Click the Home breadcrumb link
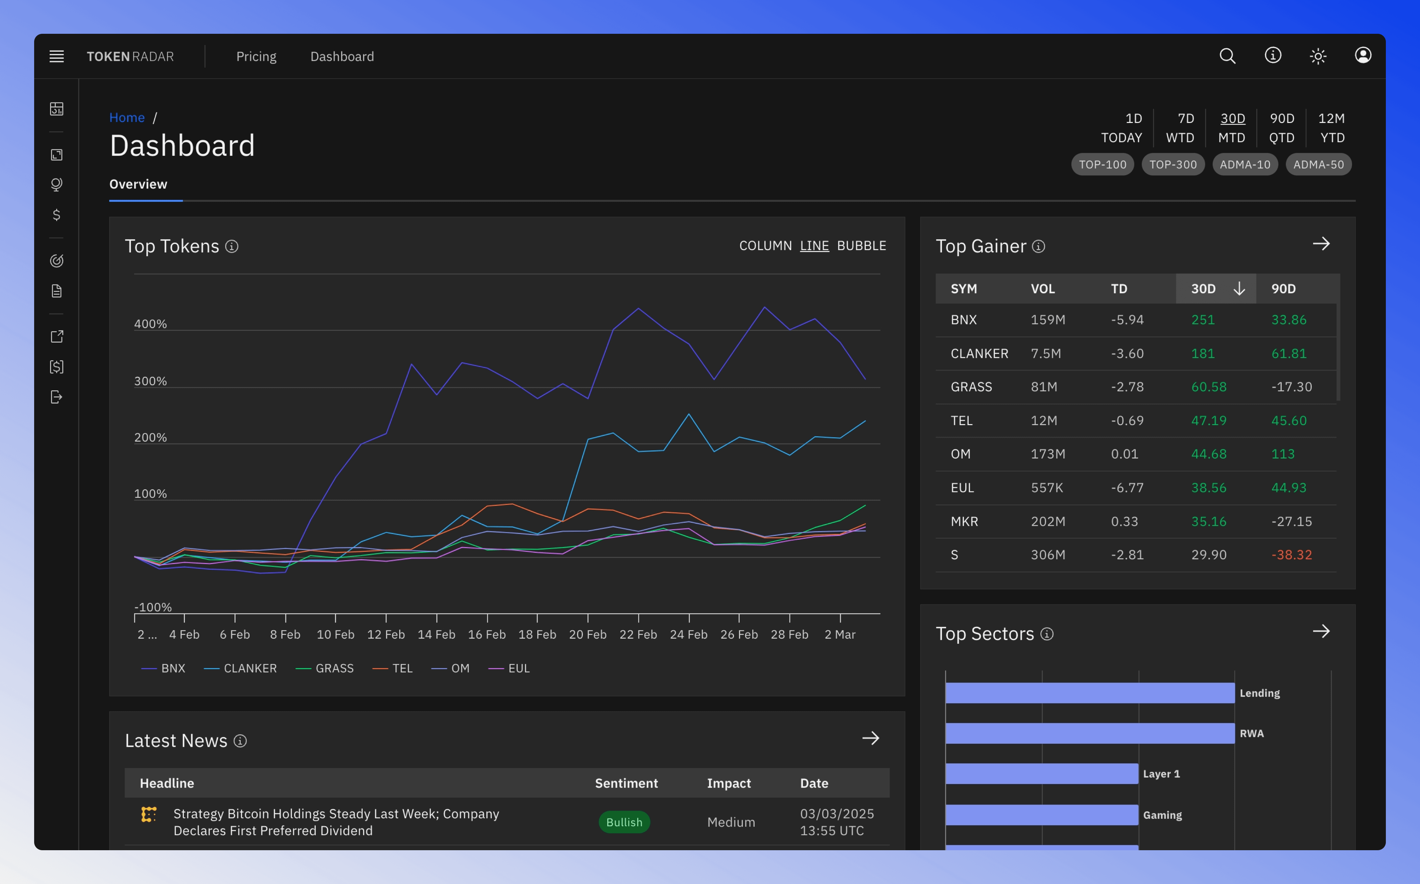This screenshot has height=884, width=1420. coord(127,118)
